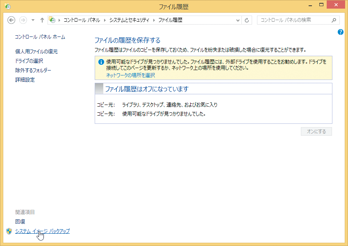The image size is (348, 246).
Task: Open 個人用ファイルの復元 link
Action: click(36, 52)
